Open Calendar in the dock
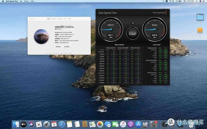Image resolution: width=207 pixels, height=129 pixels. (54, 124)
